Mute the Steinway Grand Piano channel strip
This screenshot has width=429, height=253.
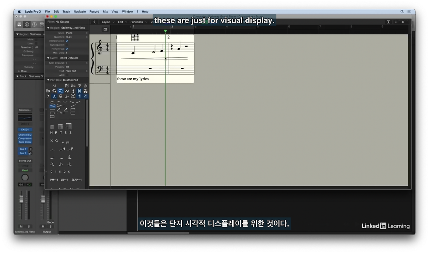point(21,227)
